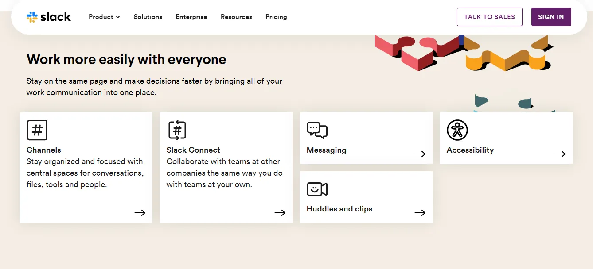The width and height of the screenshot is (593, 269).
Task: Open the Slack Connect title link
Action: coord(193,150)
